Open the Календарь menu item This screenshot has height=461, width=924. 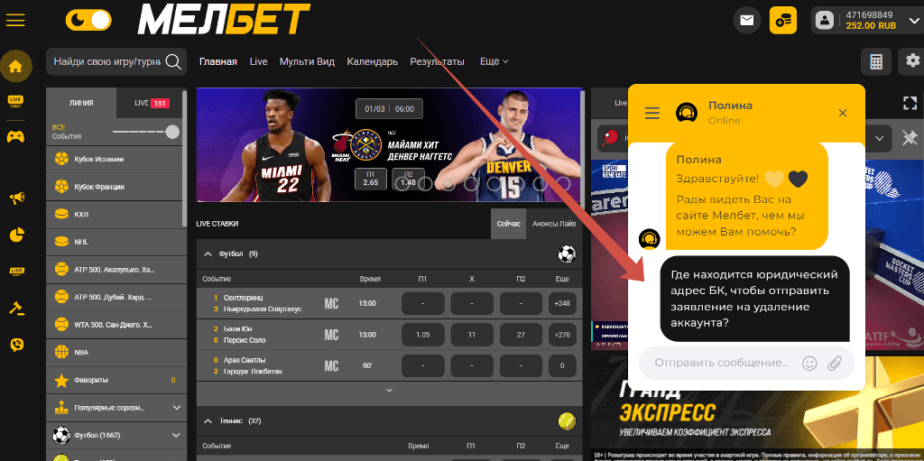pyautogui.click(x=372, y=61)
